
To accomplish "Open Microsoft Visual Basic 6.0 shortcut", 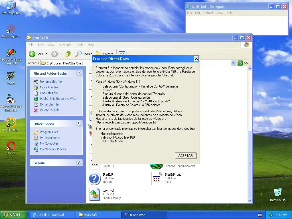I will (11, 103).
